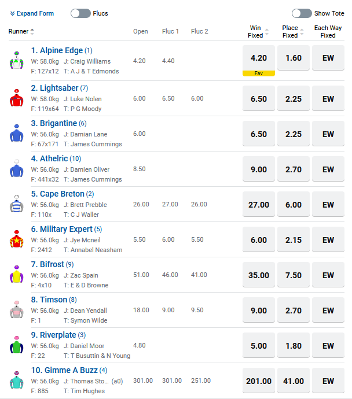Screen dimensions: 352x399
Task: Click Gimme A Buzz teal silks icon
Action: [16, 380]
